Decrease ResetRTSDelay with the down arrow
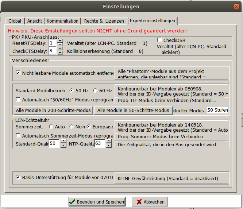This screenshot has height=209, width=243. 61,45
